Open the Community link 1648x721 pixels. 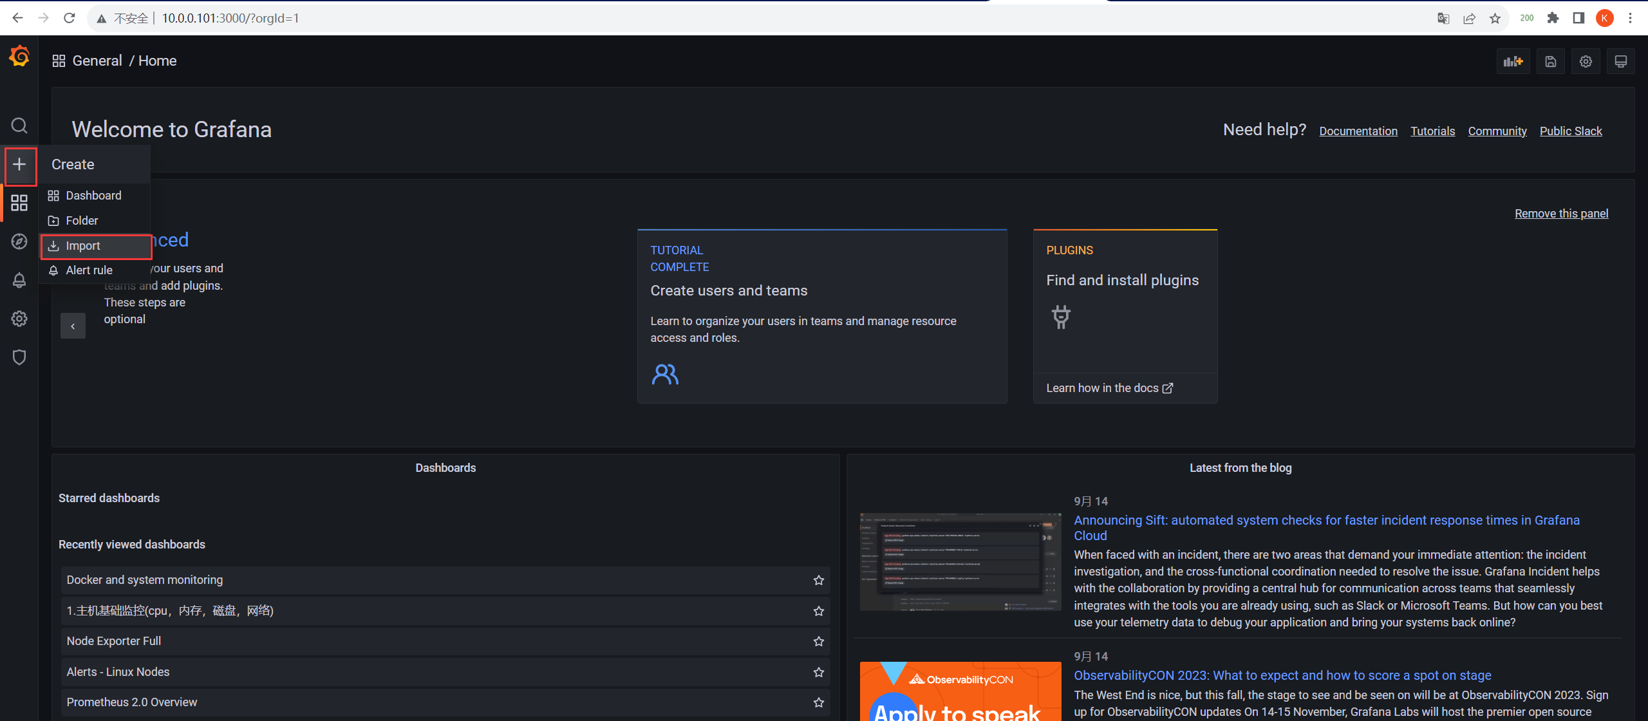[x=1497, y=131]
